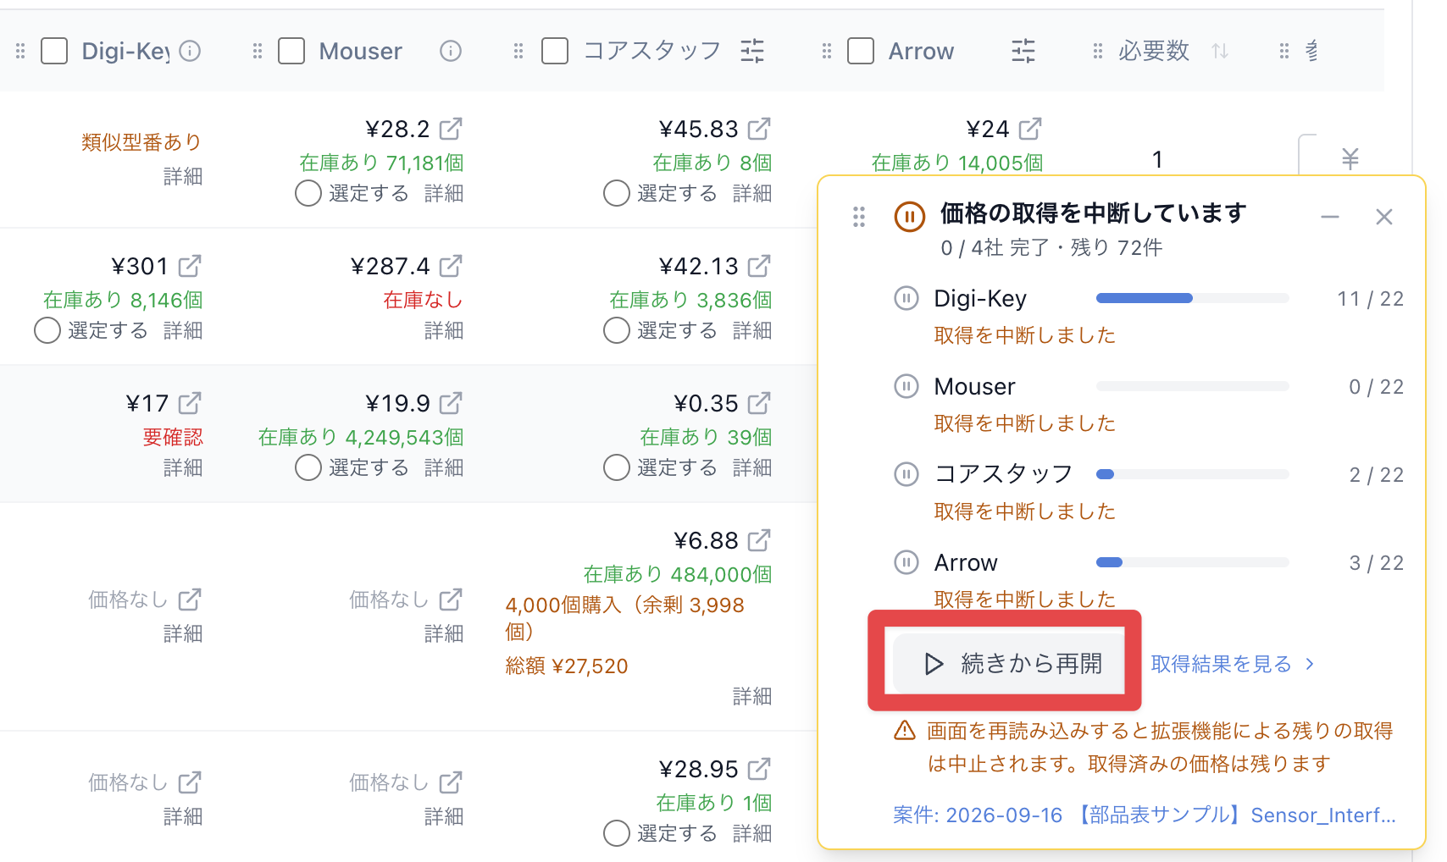
Task: Sort by 必要数 column
Action: pyautogui.click(x=1220, y=51)
